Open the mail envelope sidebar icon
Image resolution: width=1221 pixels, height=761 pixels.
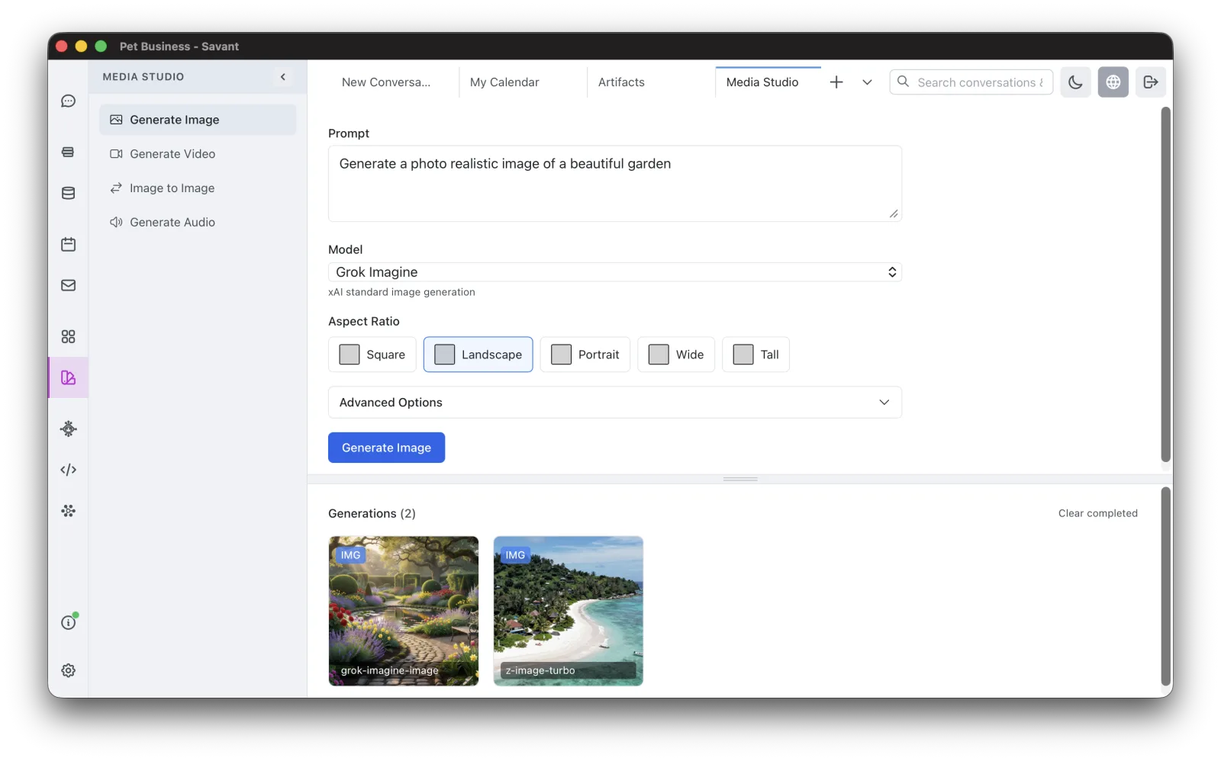pos(68,285)
